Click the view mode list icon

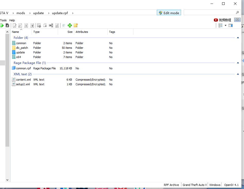coord(220,25)
